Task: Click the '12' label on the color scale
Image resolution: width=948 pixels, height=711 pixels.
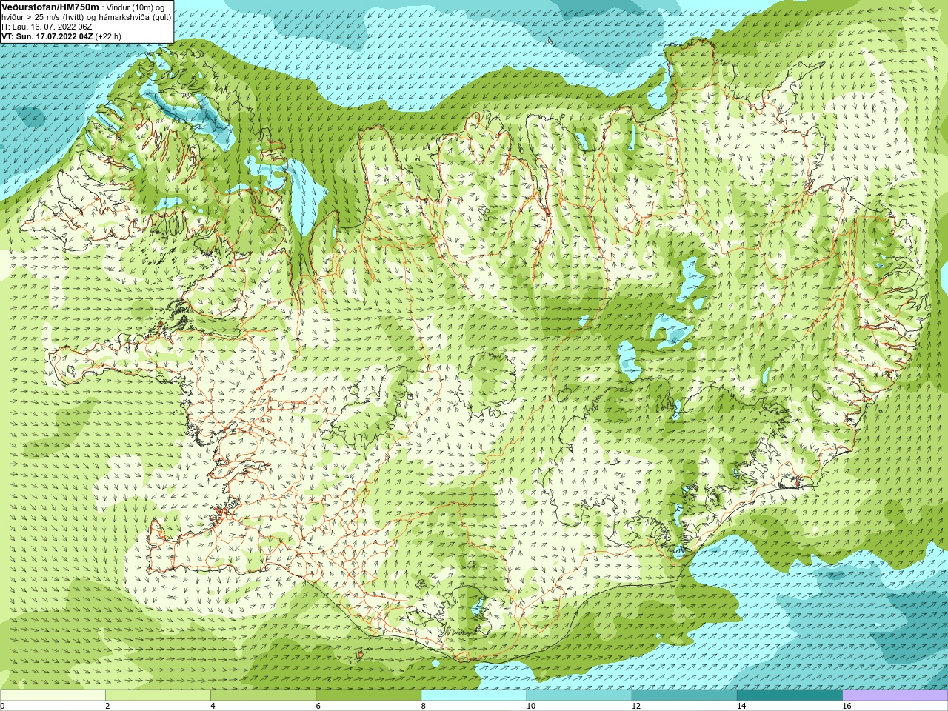Action: [x=636, y=706]
